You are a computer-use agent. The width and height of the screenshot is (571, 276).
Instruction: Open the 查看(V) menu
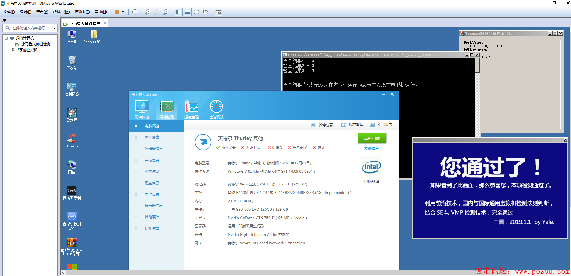[x=42, y=12]
